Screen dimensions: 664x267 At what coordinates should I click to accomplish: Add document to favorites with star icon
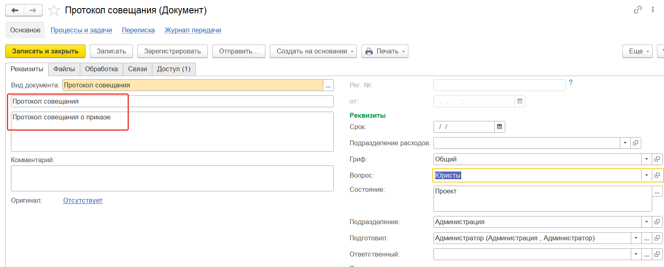[x=54, y=11]
